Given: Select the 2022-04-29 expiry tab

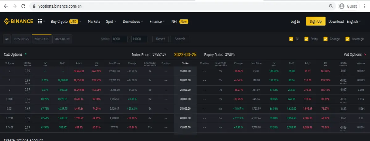Looking at the screenshot, I should [62, 39].
